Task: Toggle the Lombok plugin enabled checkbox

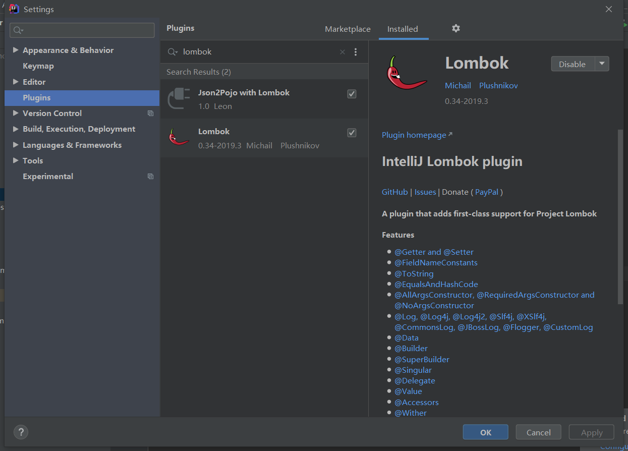Action: 352,133
